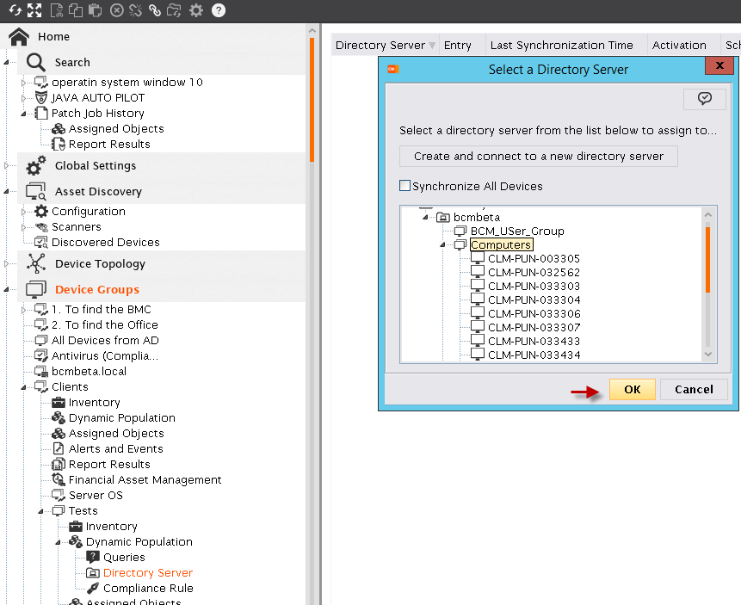Click the directory list scrollbar down arrow
This screenshot has height=605, width=741.
coord(708,354)
